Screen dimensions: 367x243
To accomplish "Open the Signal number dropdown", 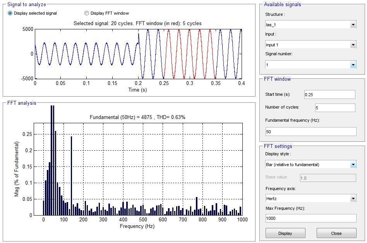I will tap(310, 65).
